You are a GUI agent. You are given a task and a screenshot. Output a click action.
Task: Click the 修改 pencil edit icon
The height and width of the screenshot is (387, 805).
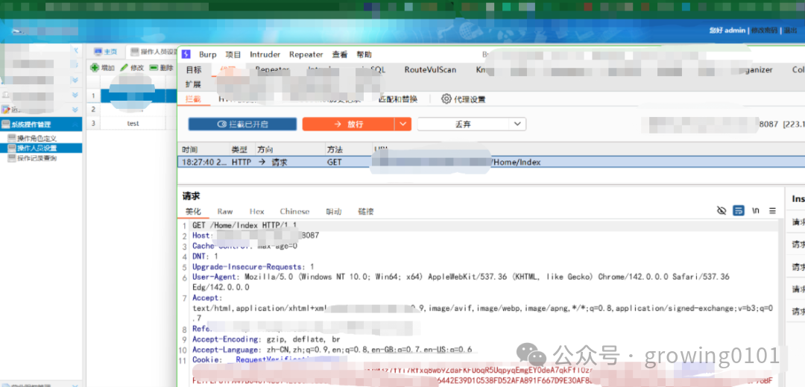(x=124, y=68)
